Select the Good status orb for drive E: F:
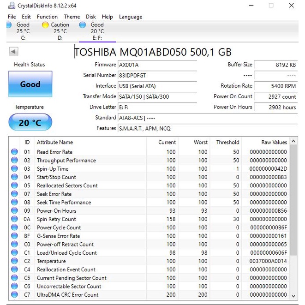Viewport: 305px width, 305px height. [83, 25]
